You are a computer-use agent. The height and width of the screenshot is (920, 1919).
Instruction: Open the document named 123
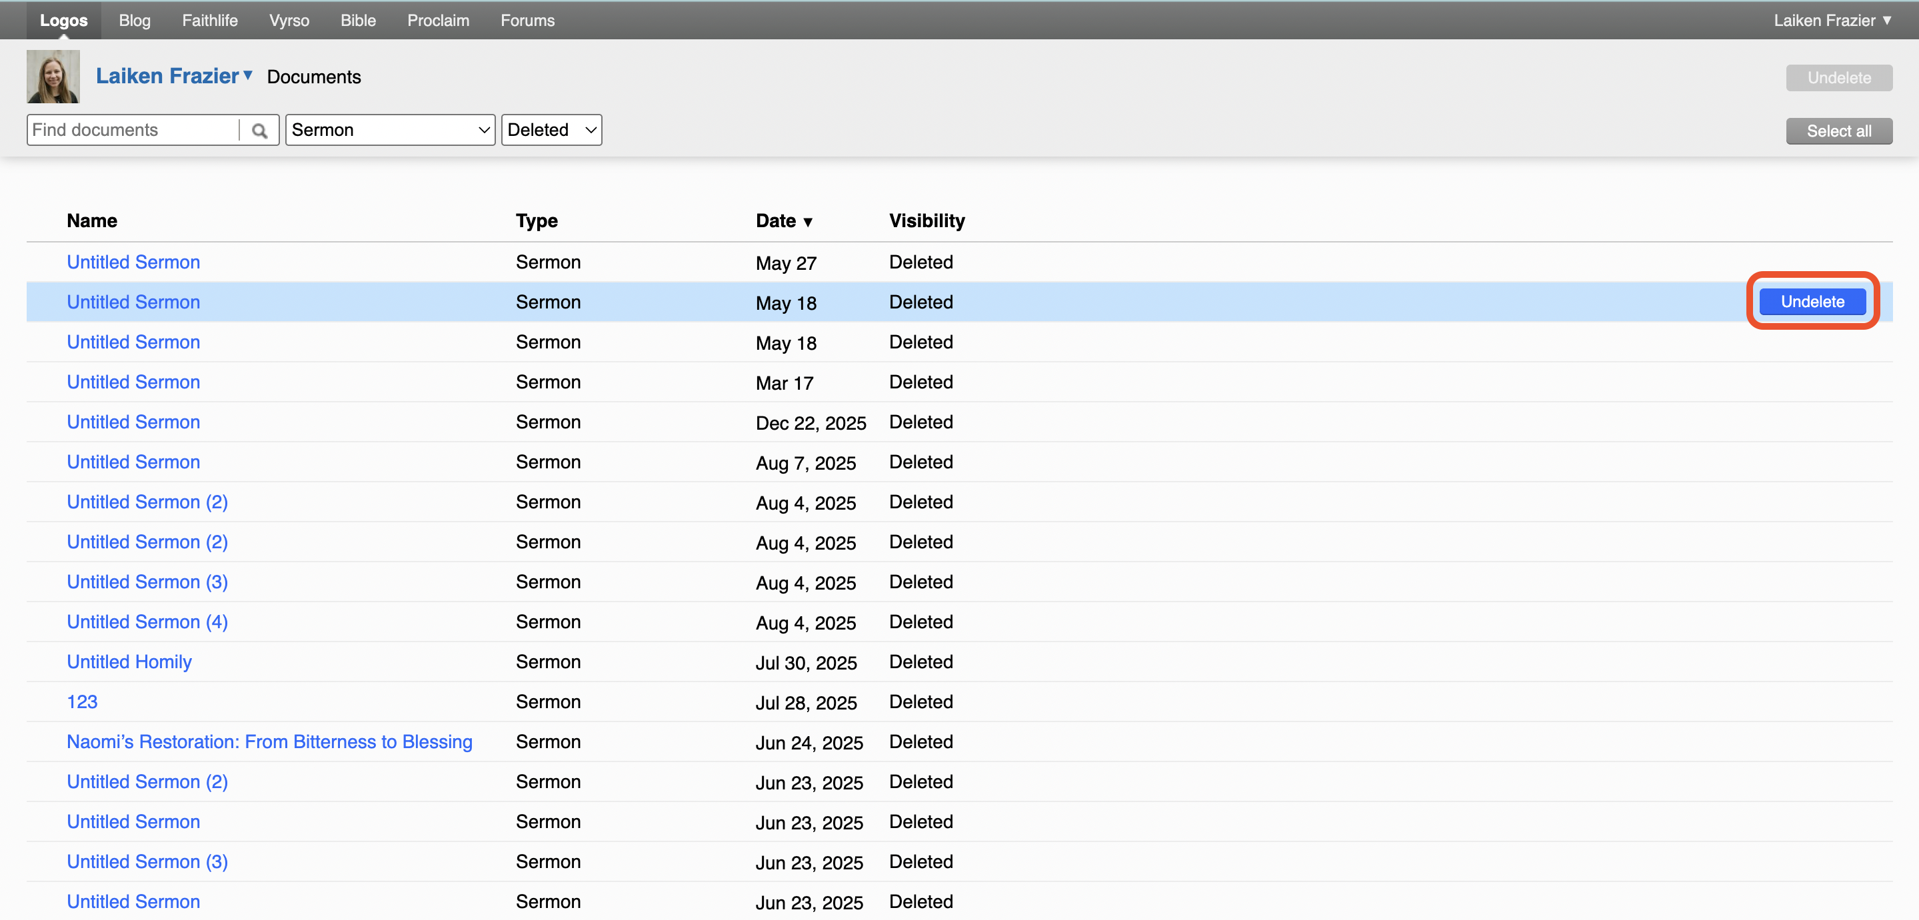coord(82,702)
